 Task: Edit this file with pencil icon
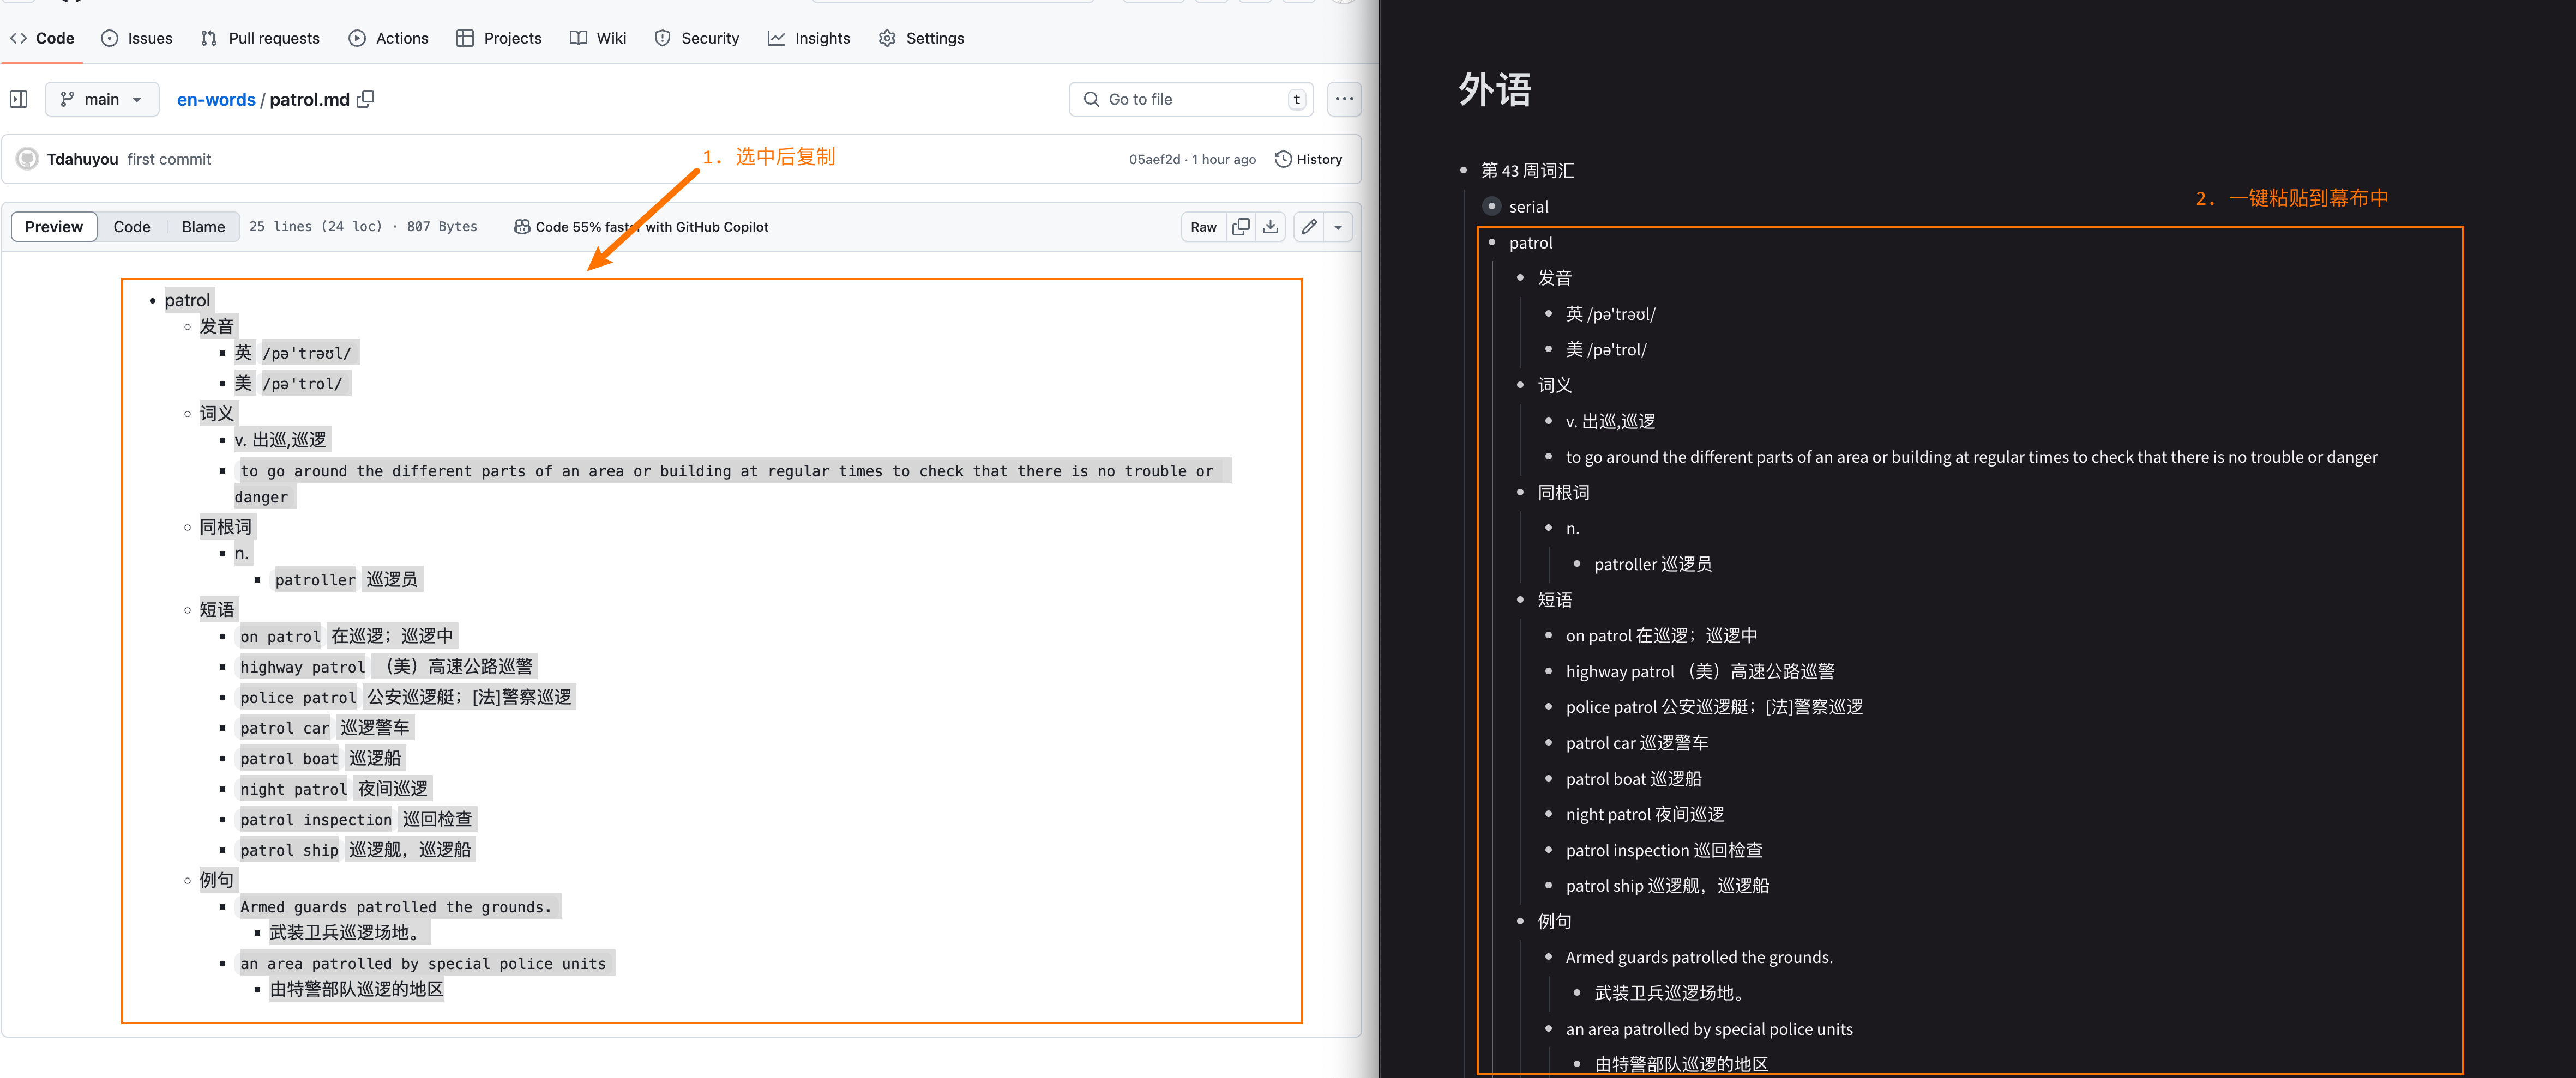pos(1309,227)
